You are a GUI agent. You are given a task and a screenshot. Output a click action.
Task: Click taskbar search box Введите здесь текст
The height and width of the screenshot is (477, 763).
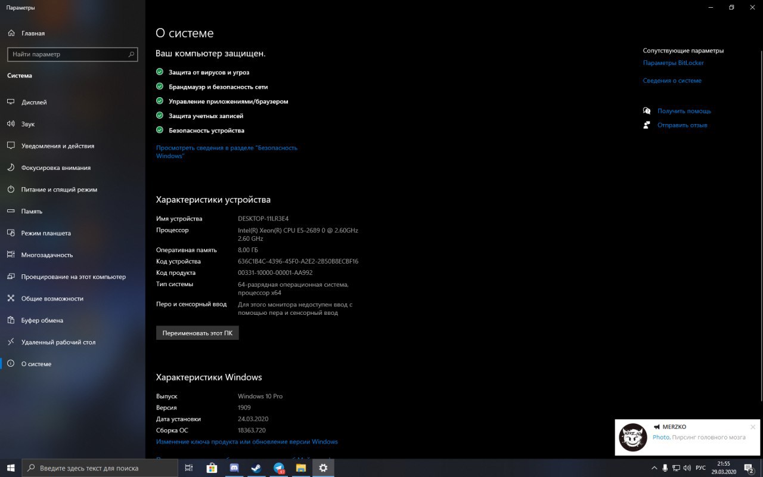point(100,468)
